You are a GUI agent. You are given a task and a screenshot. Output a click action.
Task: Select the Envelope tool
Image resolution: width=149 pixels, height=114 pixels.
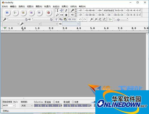tap(62, 10)
